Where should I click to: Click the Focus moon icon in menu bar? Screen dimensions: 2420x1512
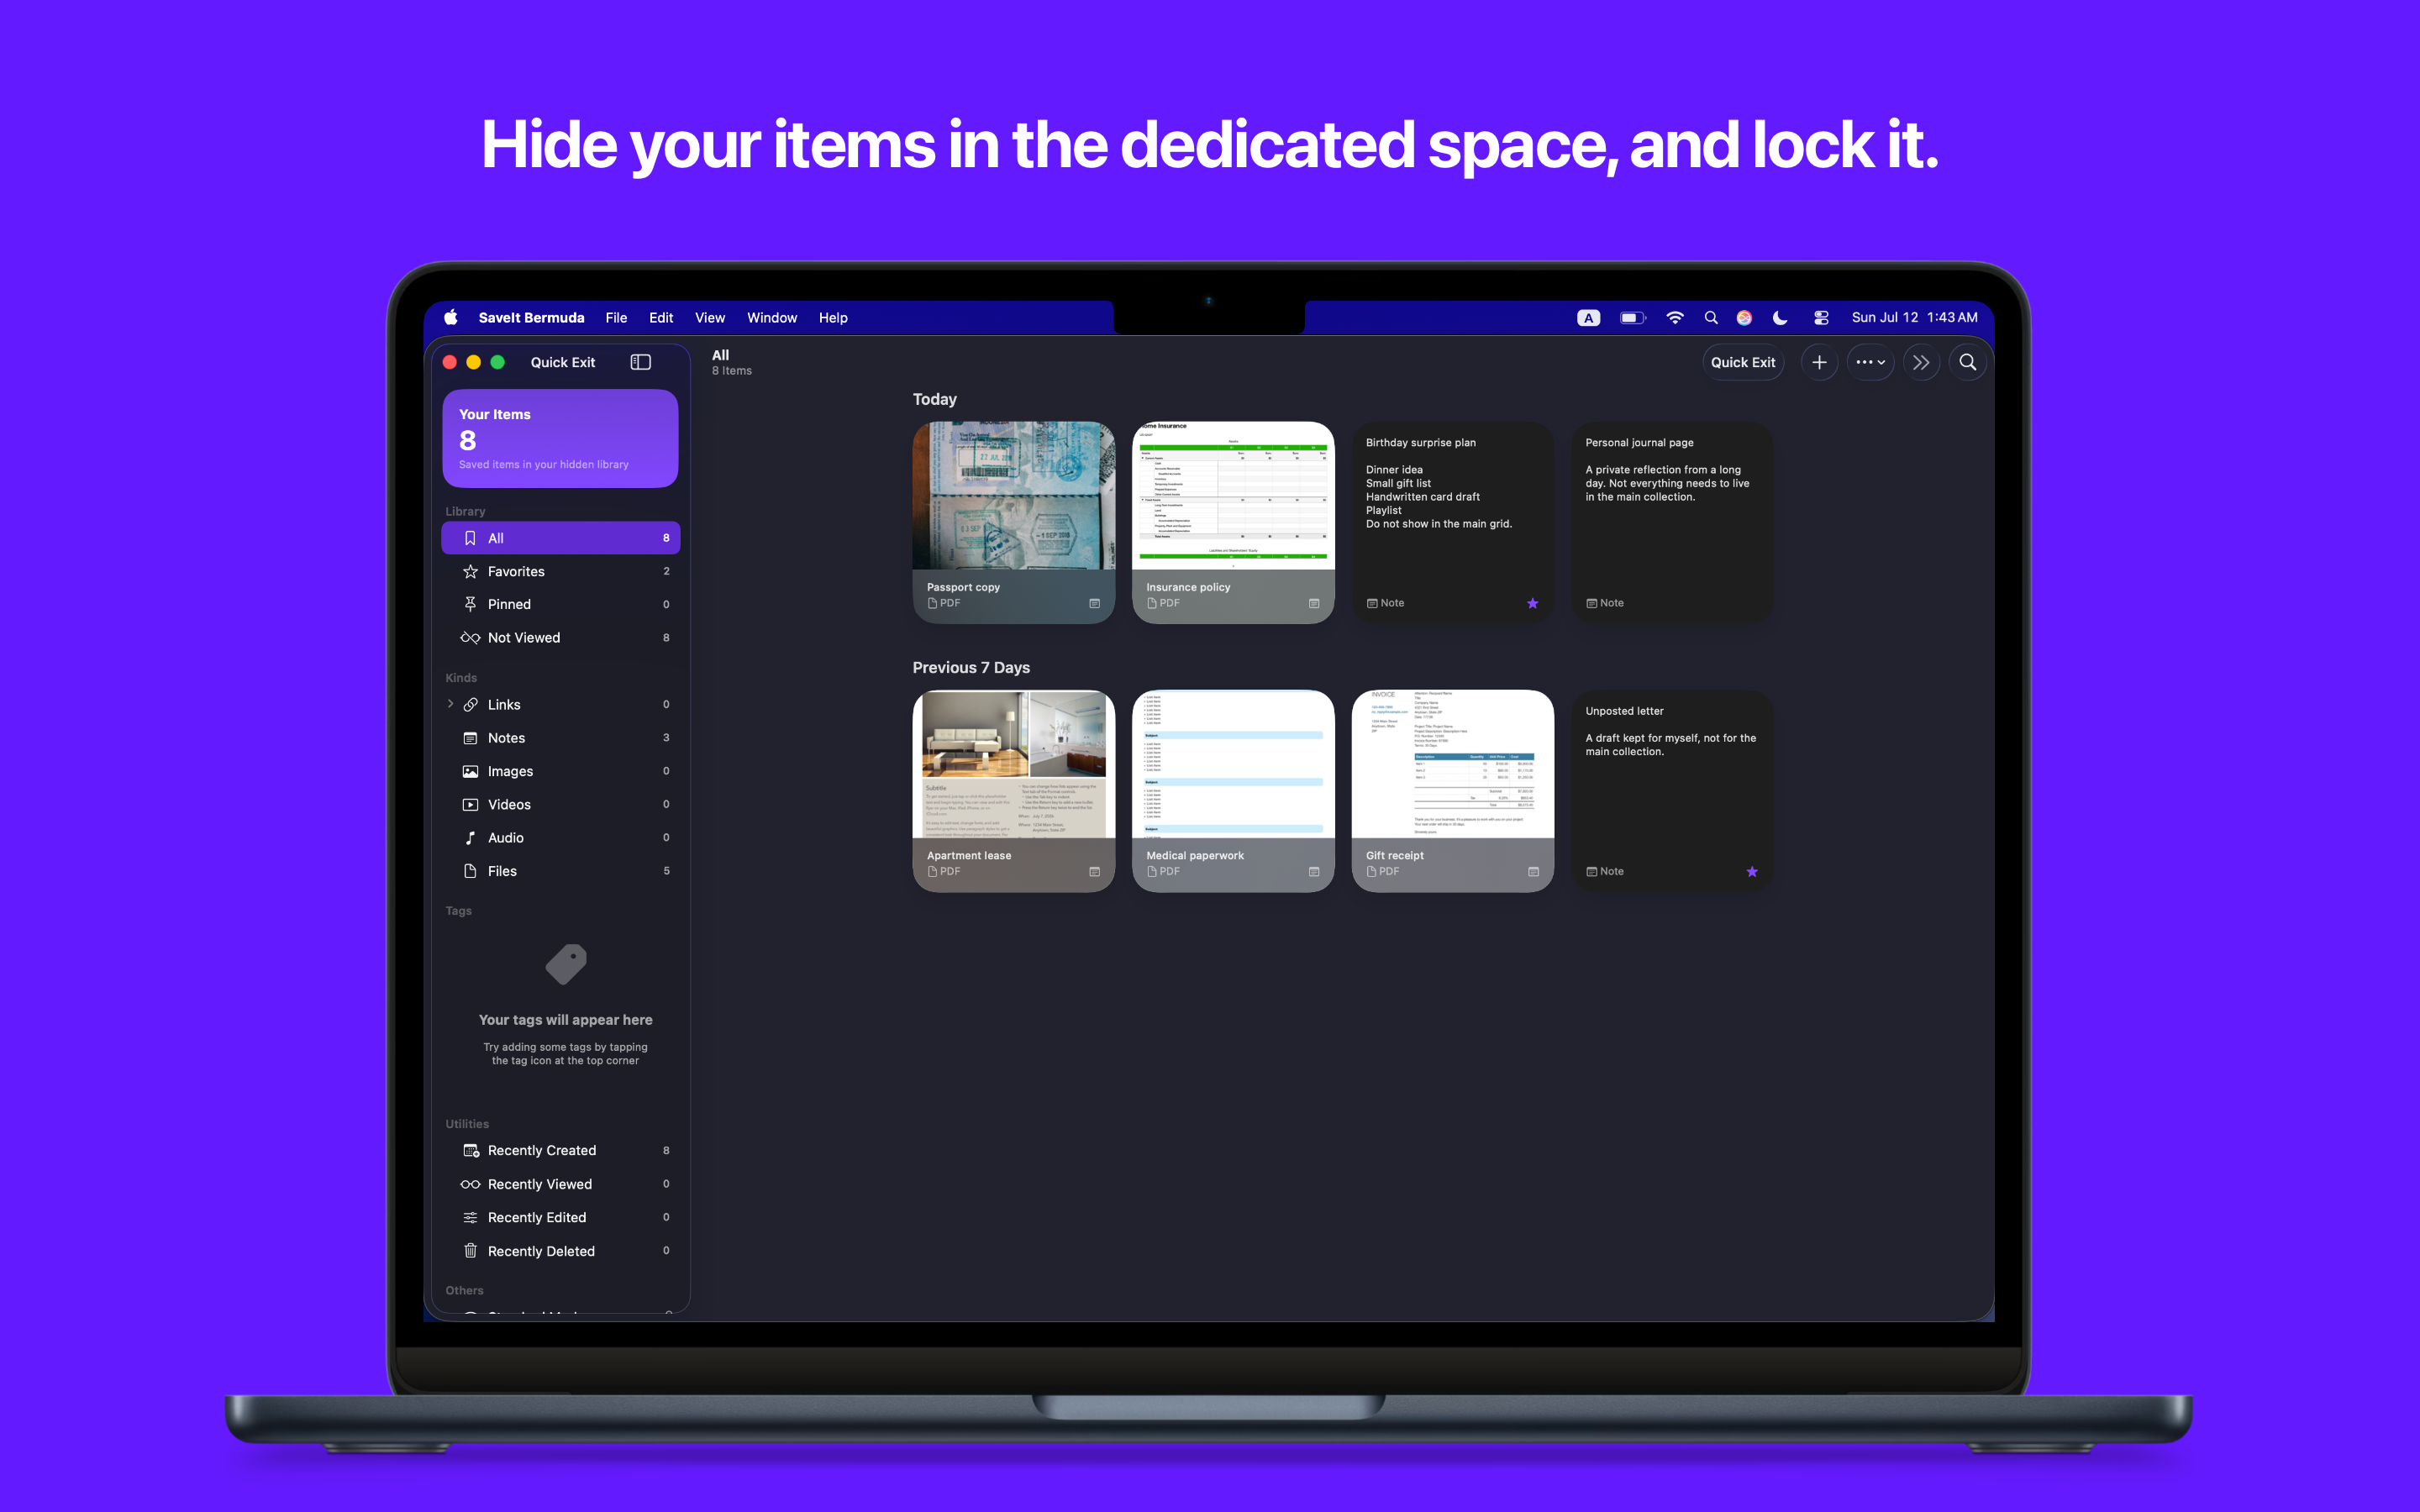click(x=1780, y=317)
